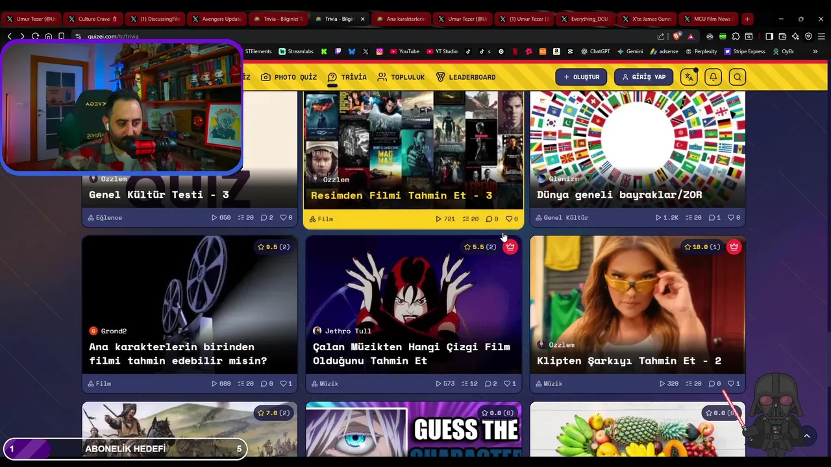Open the YT Studio bookmark

coord(441,51)
